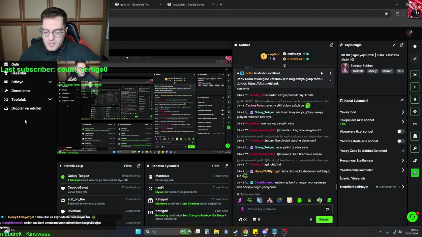422x237 pixels.
Task: Open Yavaş mod options arrow
Action: [x=403, y=112]
